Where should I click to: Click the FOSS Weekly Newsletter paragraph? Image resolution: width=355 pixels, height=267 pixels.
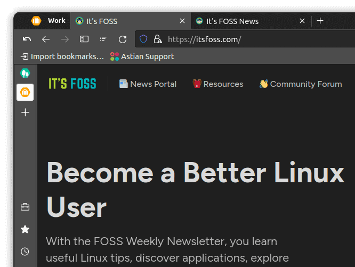167,250
